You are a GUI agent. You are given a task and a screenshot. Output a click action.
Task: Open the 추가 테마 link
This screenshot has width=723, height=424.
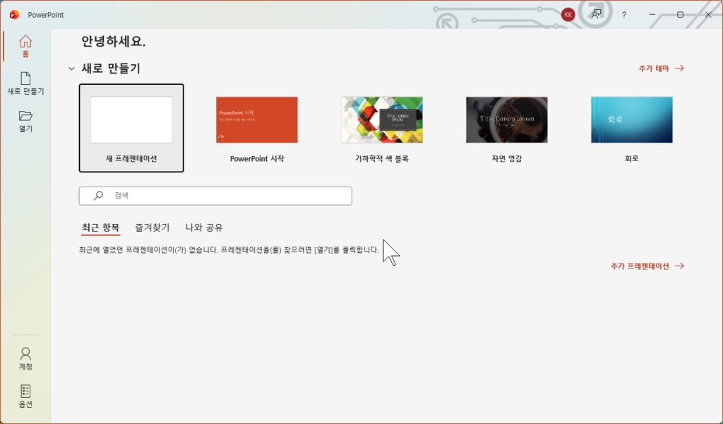pyautogui.click(x=661, y=69)
